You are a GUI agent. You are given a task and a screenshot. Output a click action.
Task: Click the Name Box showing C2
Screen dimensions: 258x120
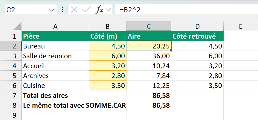[x=30, y=10]
